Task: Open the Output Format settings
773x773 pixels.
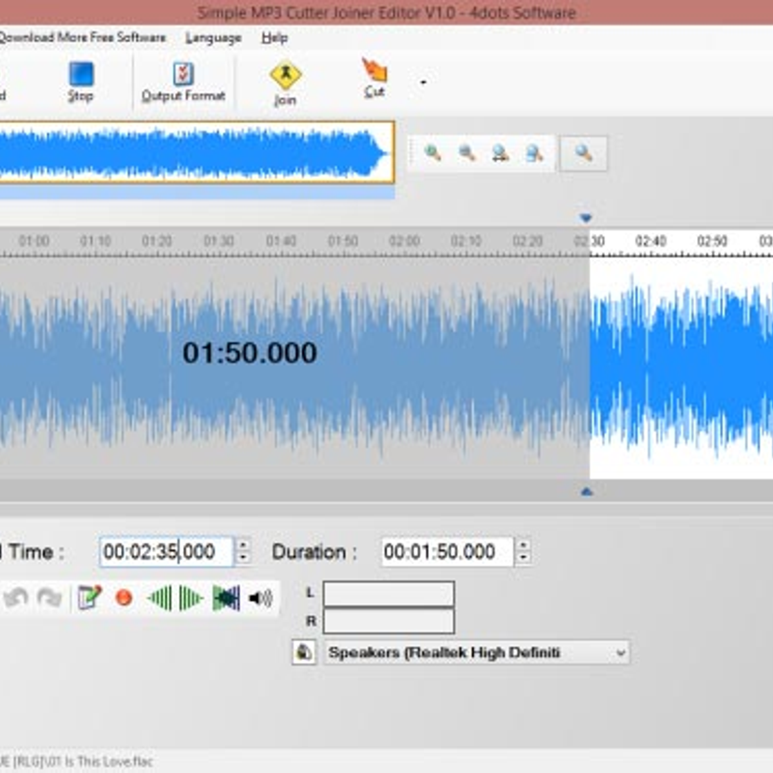Action: point(183,82)
